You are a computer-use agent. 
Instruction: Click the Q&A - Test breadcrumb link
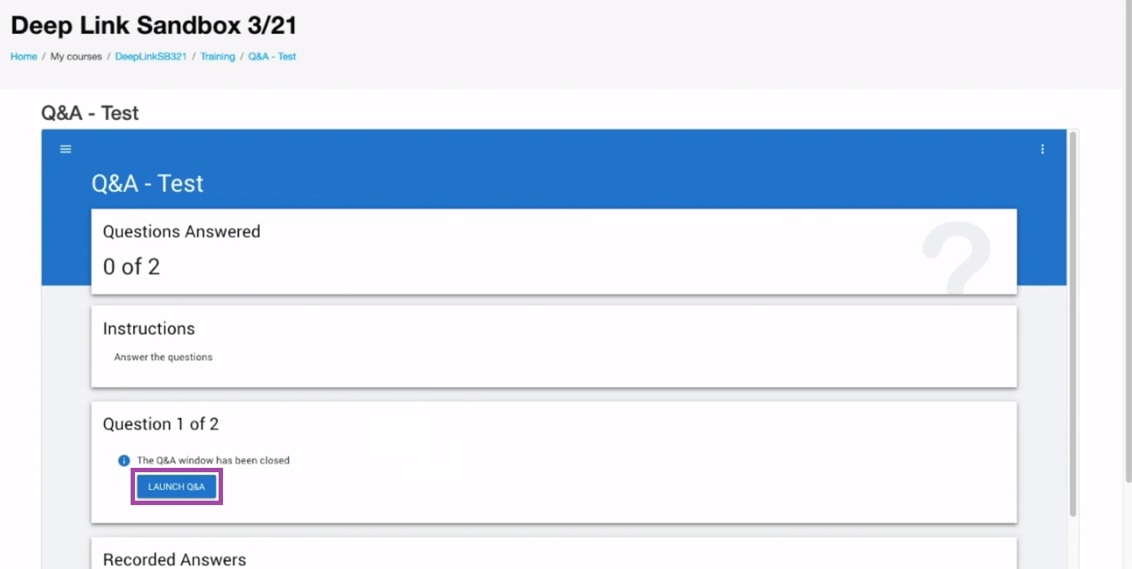[x=272, y=56]
